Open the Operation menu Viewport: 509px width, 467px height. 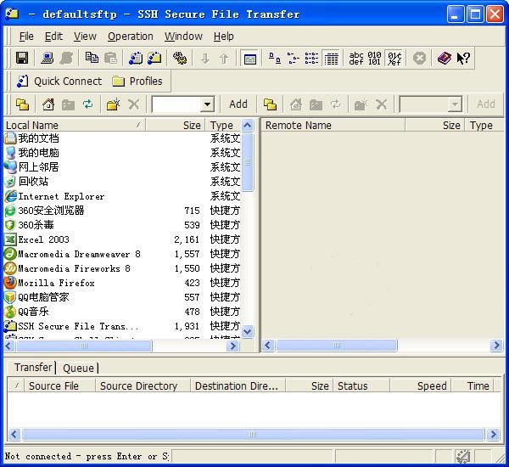click(x=131, y=36)
